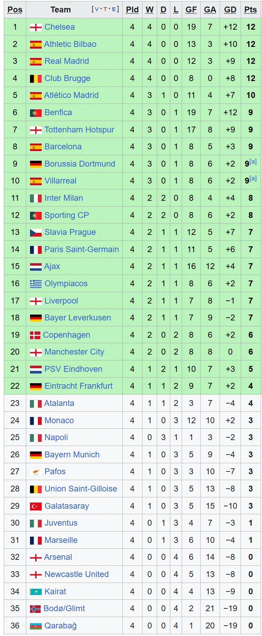Viewport: 262px width, 636px height.
Task: Click the Greek flag beside Olympiacos
Action: (x=36, y=284)
